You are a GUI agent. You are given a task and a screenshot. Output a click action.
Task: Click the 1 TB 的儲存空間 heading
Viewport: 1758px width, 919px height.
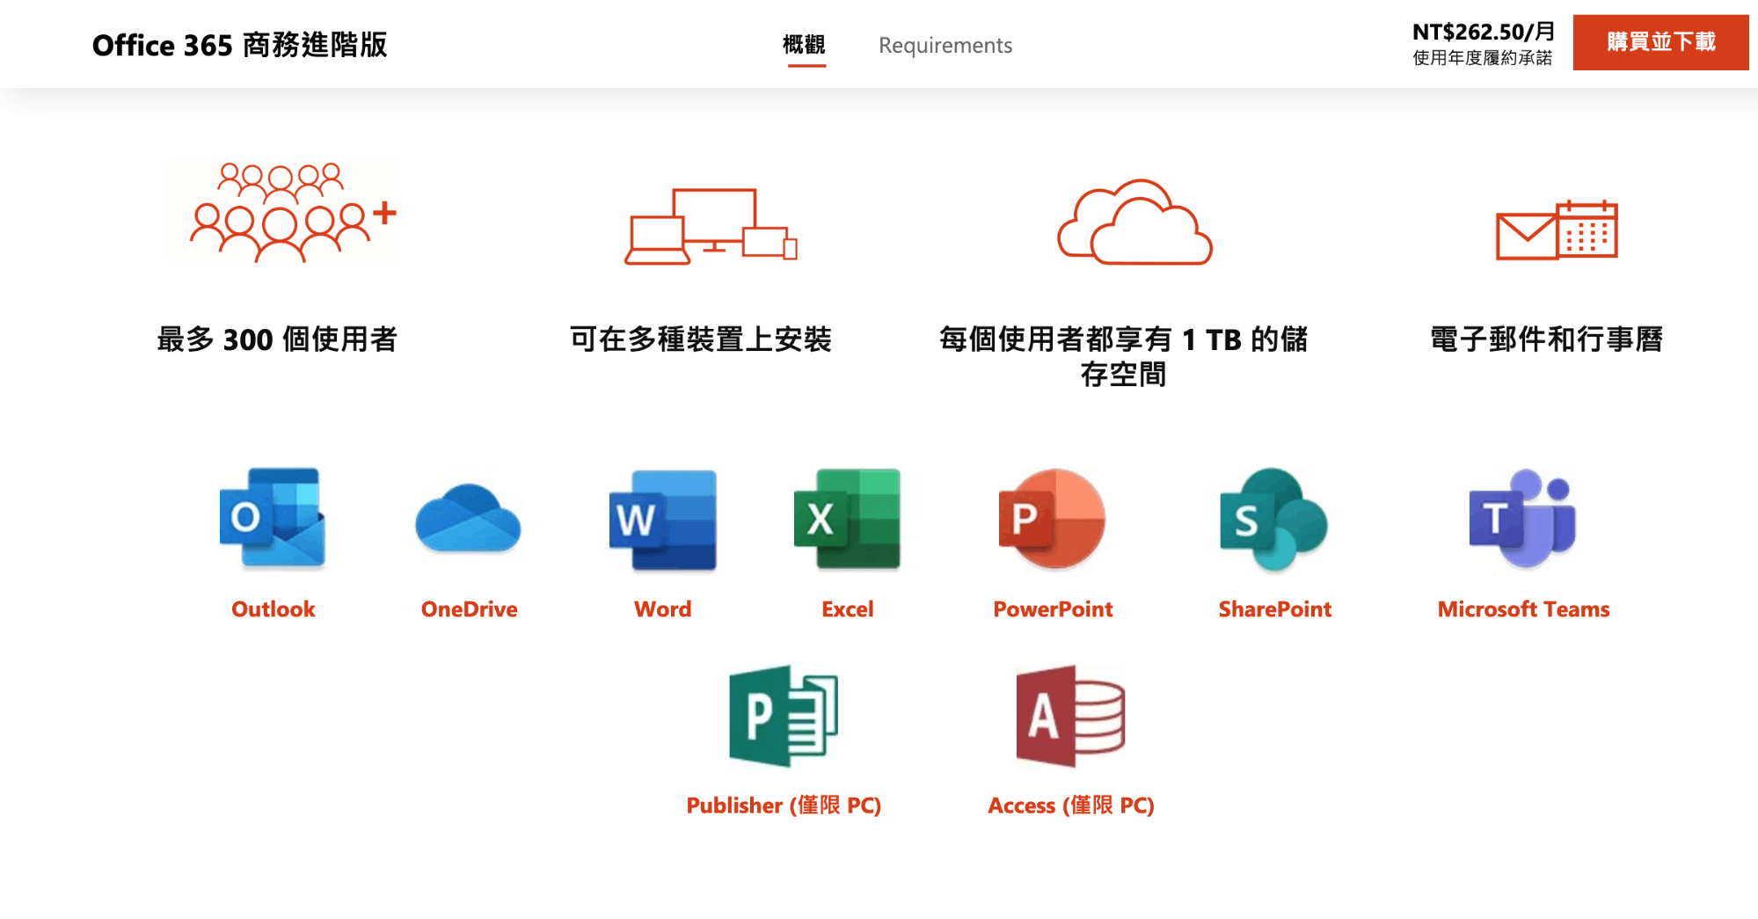tap(1124, 356)
